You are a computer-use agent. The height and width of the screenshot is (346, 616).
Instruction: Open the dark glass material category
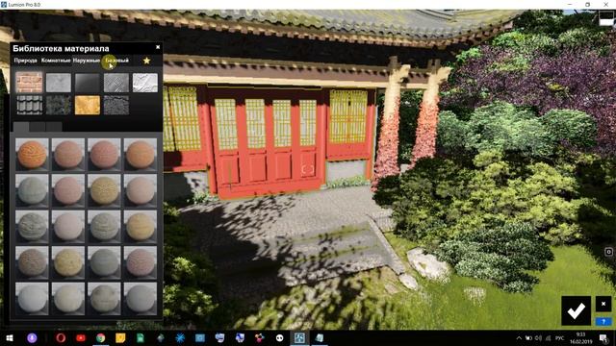(x=88, y=83)
